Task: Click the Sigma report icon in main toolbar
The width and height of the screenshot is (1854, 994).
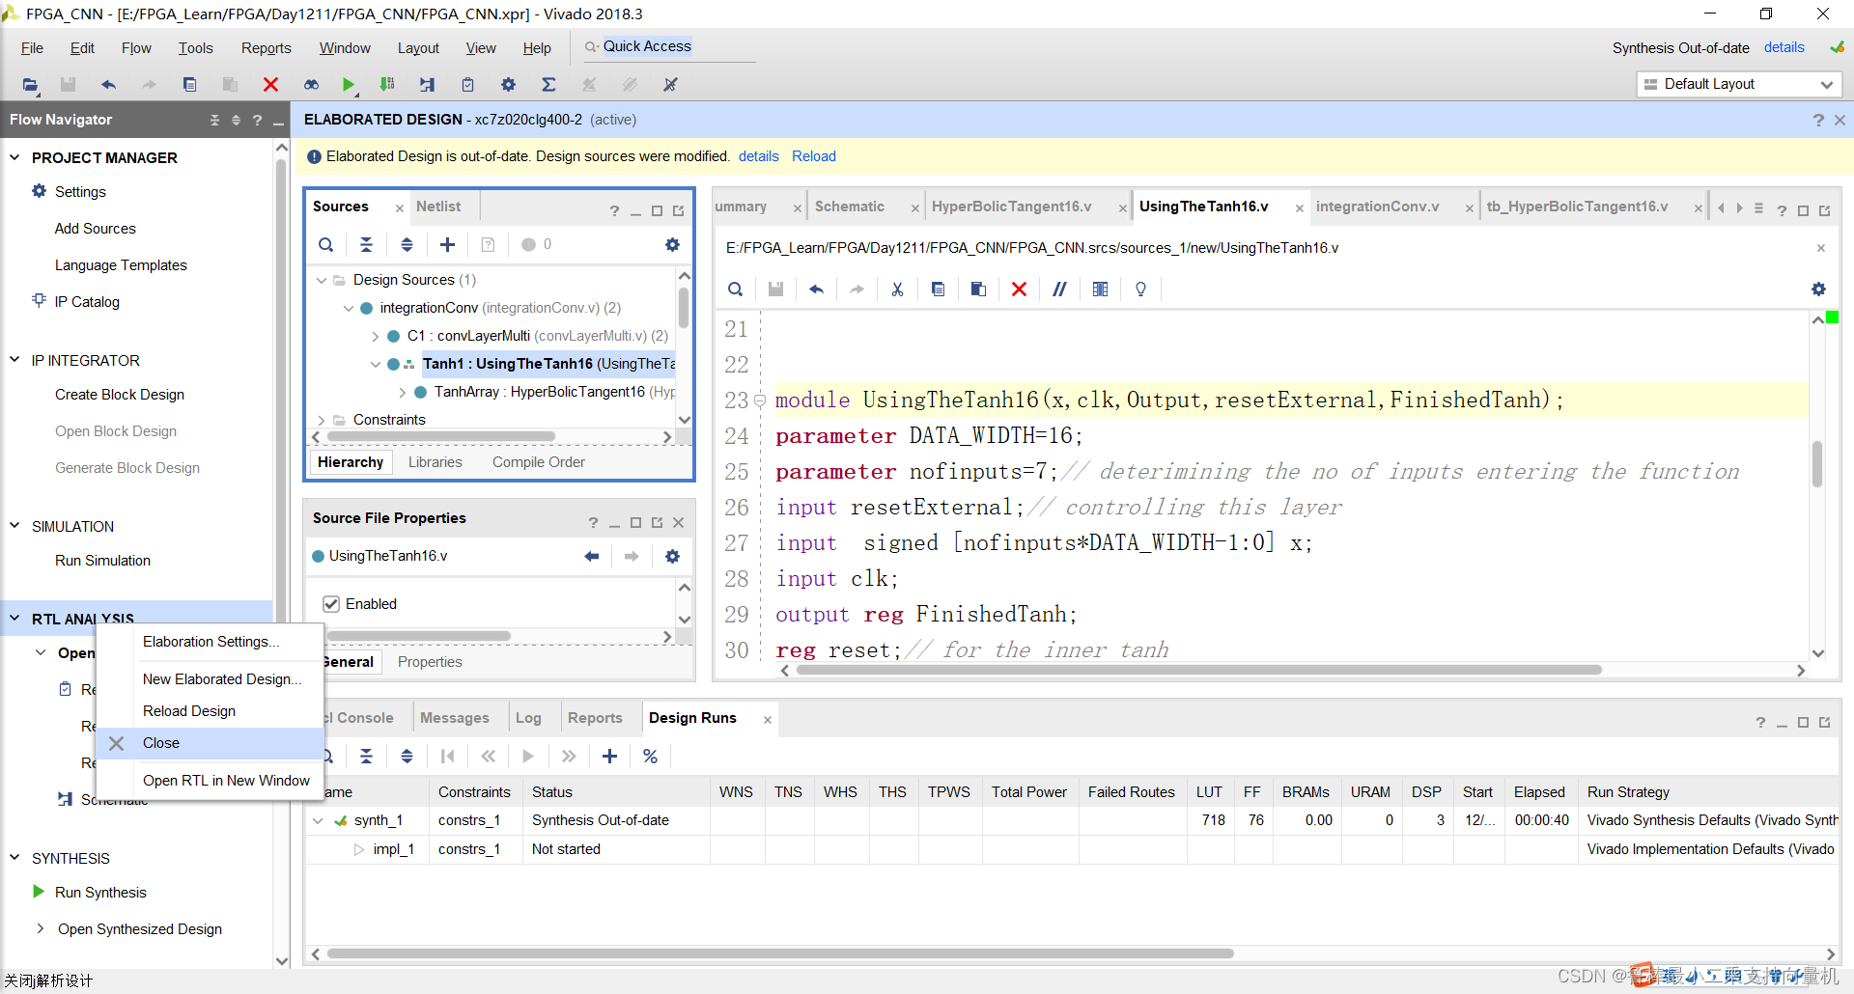Action: (x=548, y=85)
